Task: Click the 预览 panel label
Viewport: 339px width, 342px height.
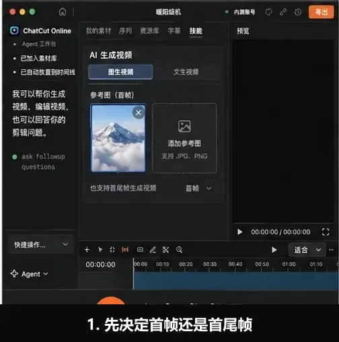Action: 243,31
